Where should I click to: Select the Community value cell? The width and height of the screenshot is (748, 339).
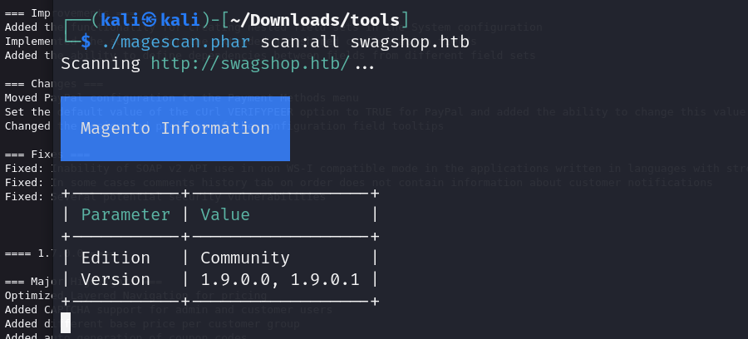[244, 258]
